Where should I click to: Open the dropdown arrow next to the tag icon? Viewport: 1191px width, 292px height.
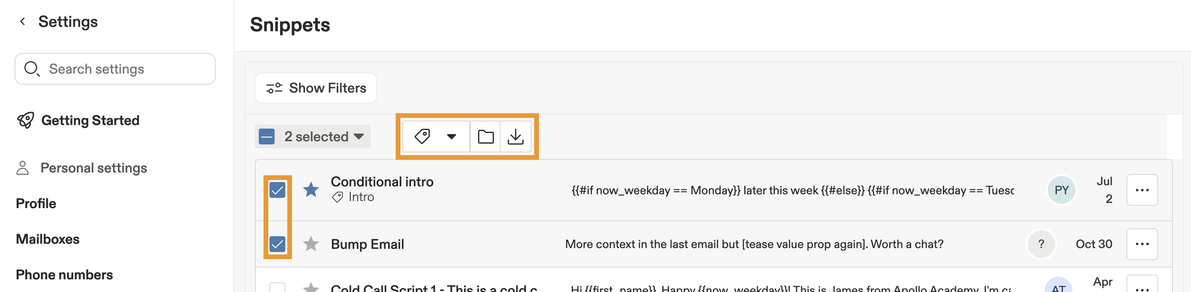click(451, 136)
